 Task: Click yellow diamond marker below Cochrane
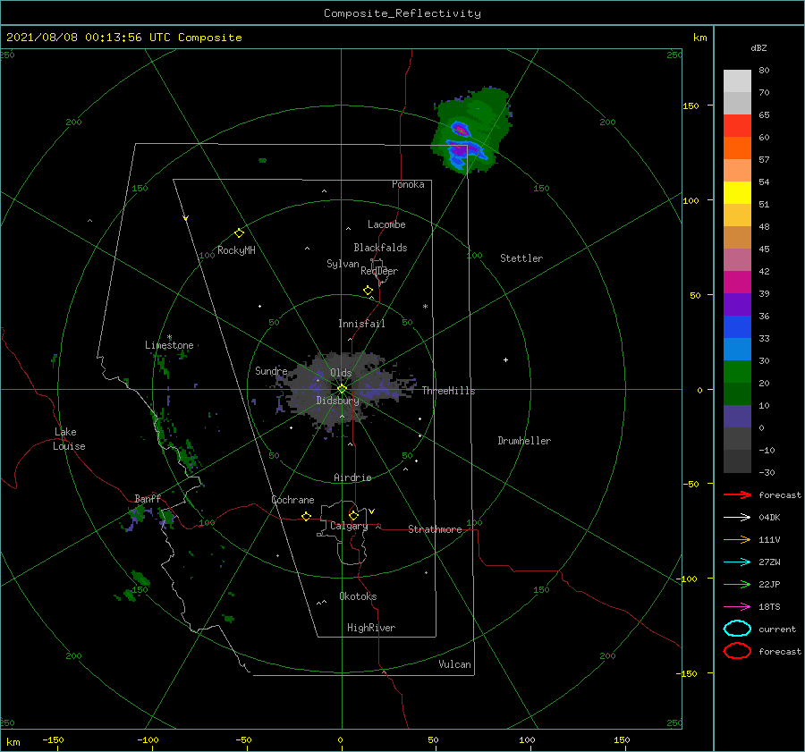pyautogui.click(x=306, y=516)
